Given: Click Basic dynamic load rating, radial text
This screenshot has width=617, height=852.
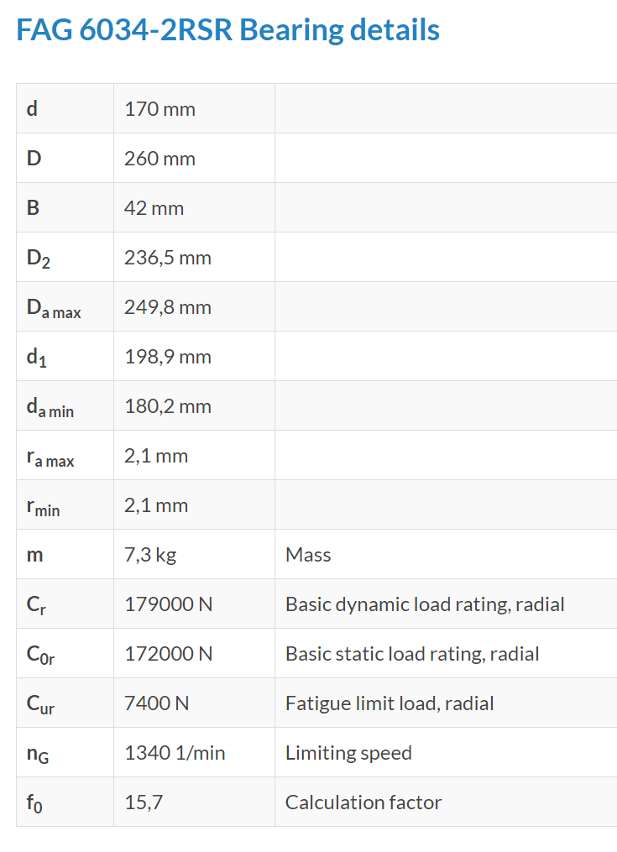Looking at the screenshot, I should [425, 604].
